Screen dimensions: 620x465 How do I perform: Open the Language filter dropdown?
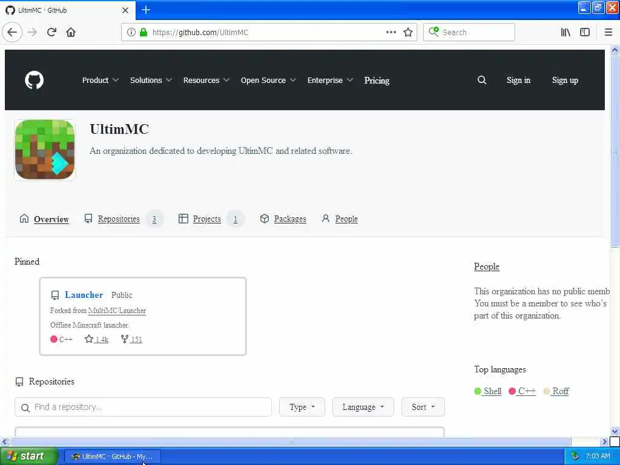[x=363, y=407]
